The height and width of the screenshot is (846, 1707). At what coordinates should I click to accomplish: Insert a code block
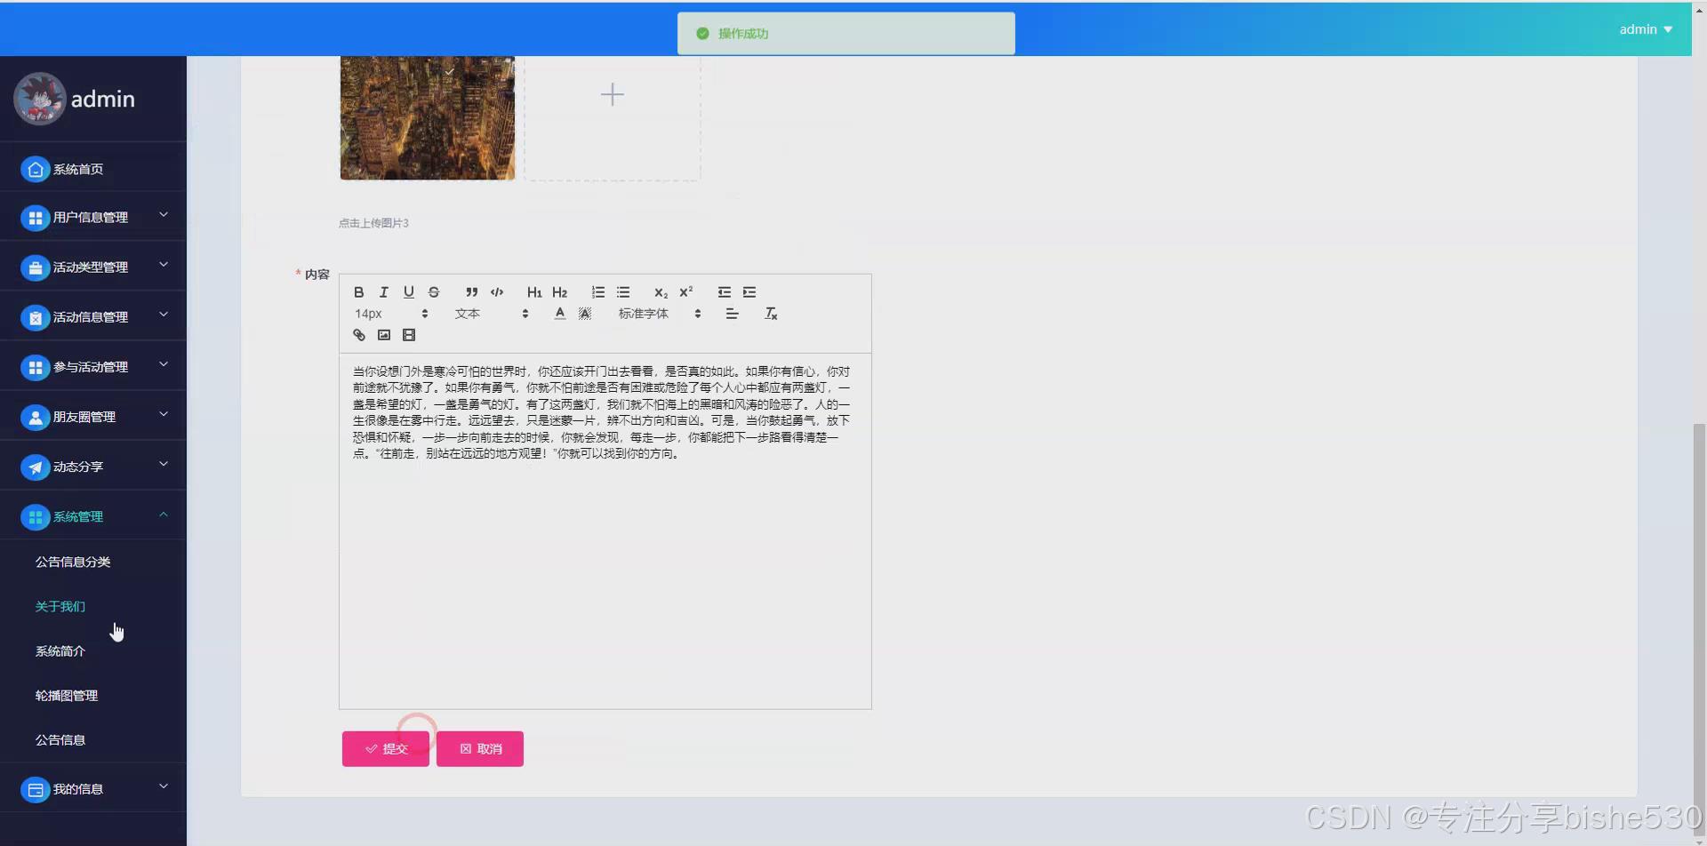(x=496, y=292)
